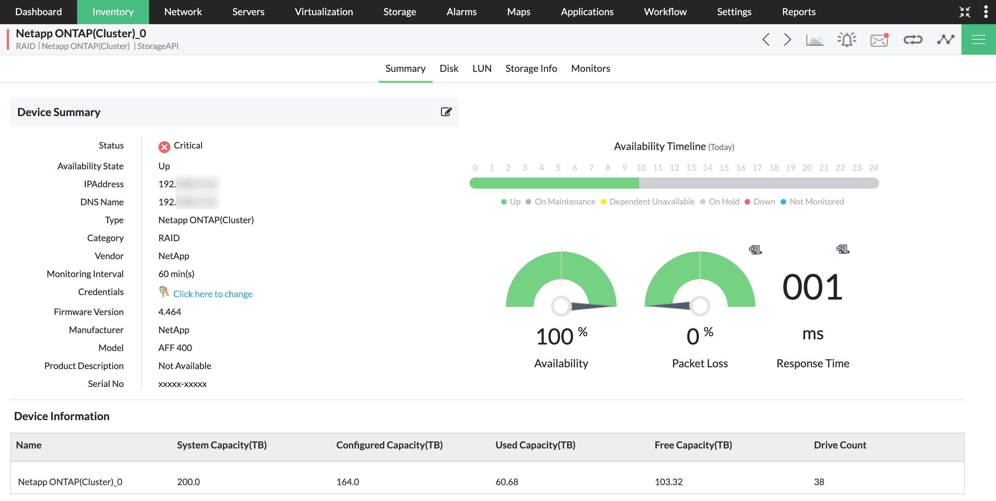
Task: Edit the Device Summary with pencil icon
Action: 446,112
